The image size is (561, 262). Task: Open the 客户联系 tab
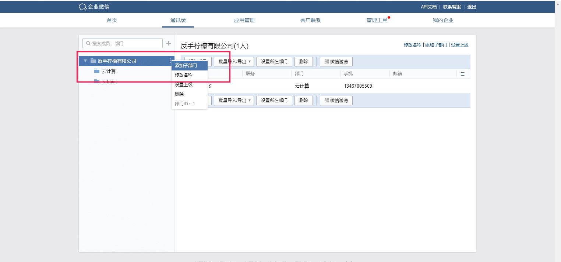point(311,20)
